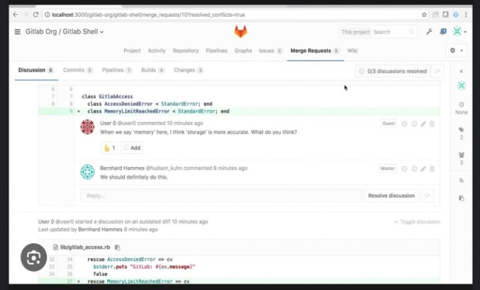480x290 pixels.
Task: Delete Bernhard Hammes comment trash icon
Action: coord(432,169)
